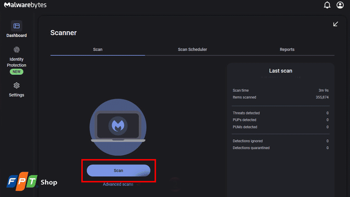The image size is (350, 197).
Task: Open the notifications bell
Action: tap(327, 5)
